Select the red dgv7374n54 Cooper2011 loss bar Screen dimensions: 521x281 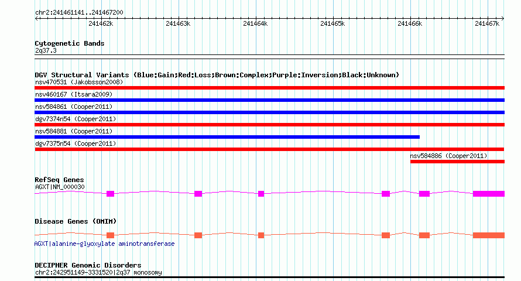click(x=269, y=125)
